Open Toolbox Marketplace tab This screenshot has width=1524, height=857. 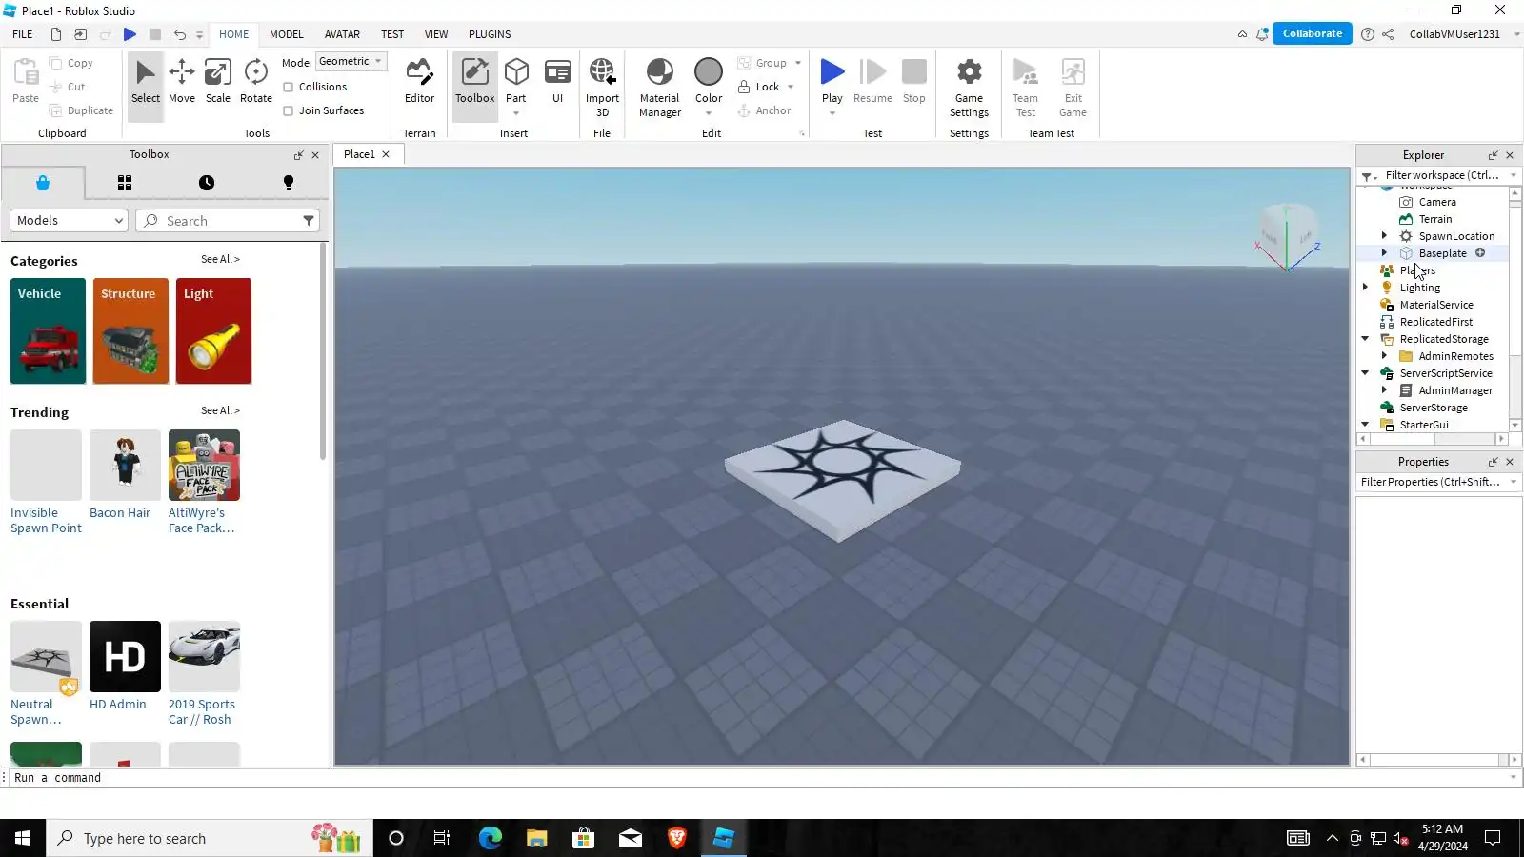click(43, 183)
